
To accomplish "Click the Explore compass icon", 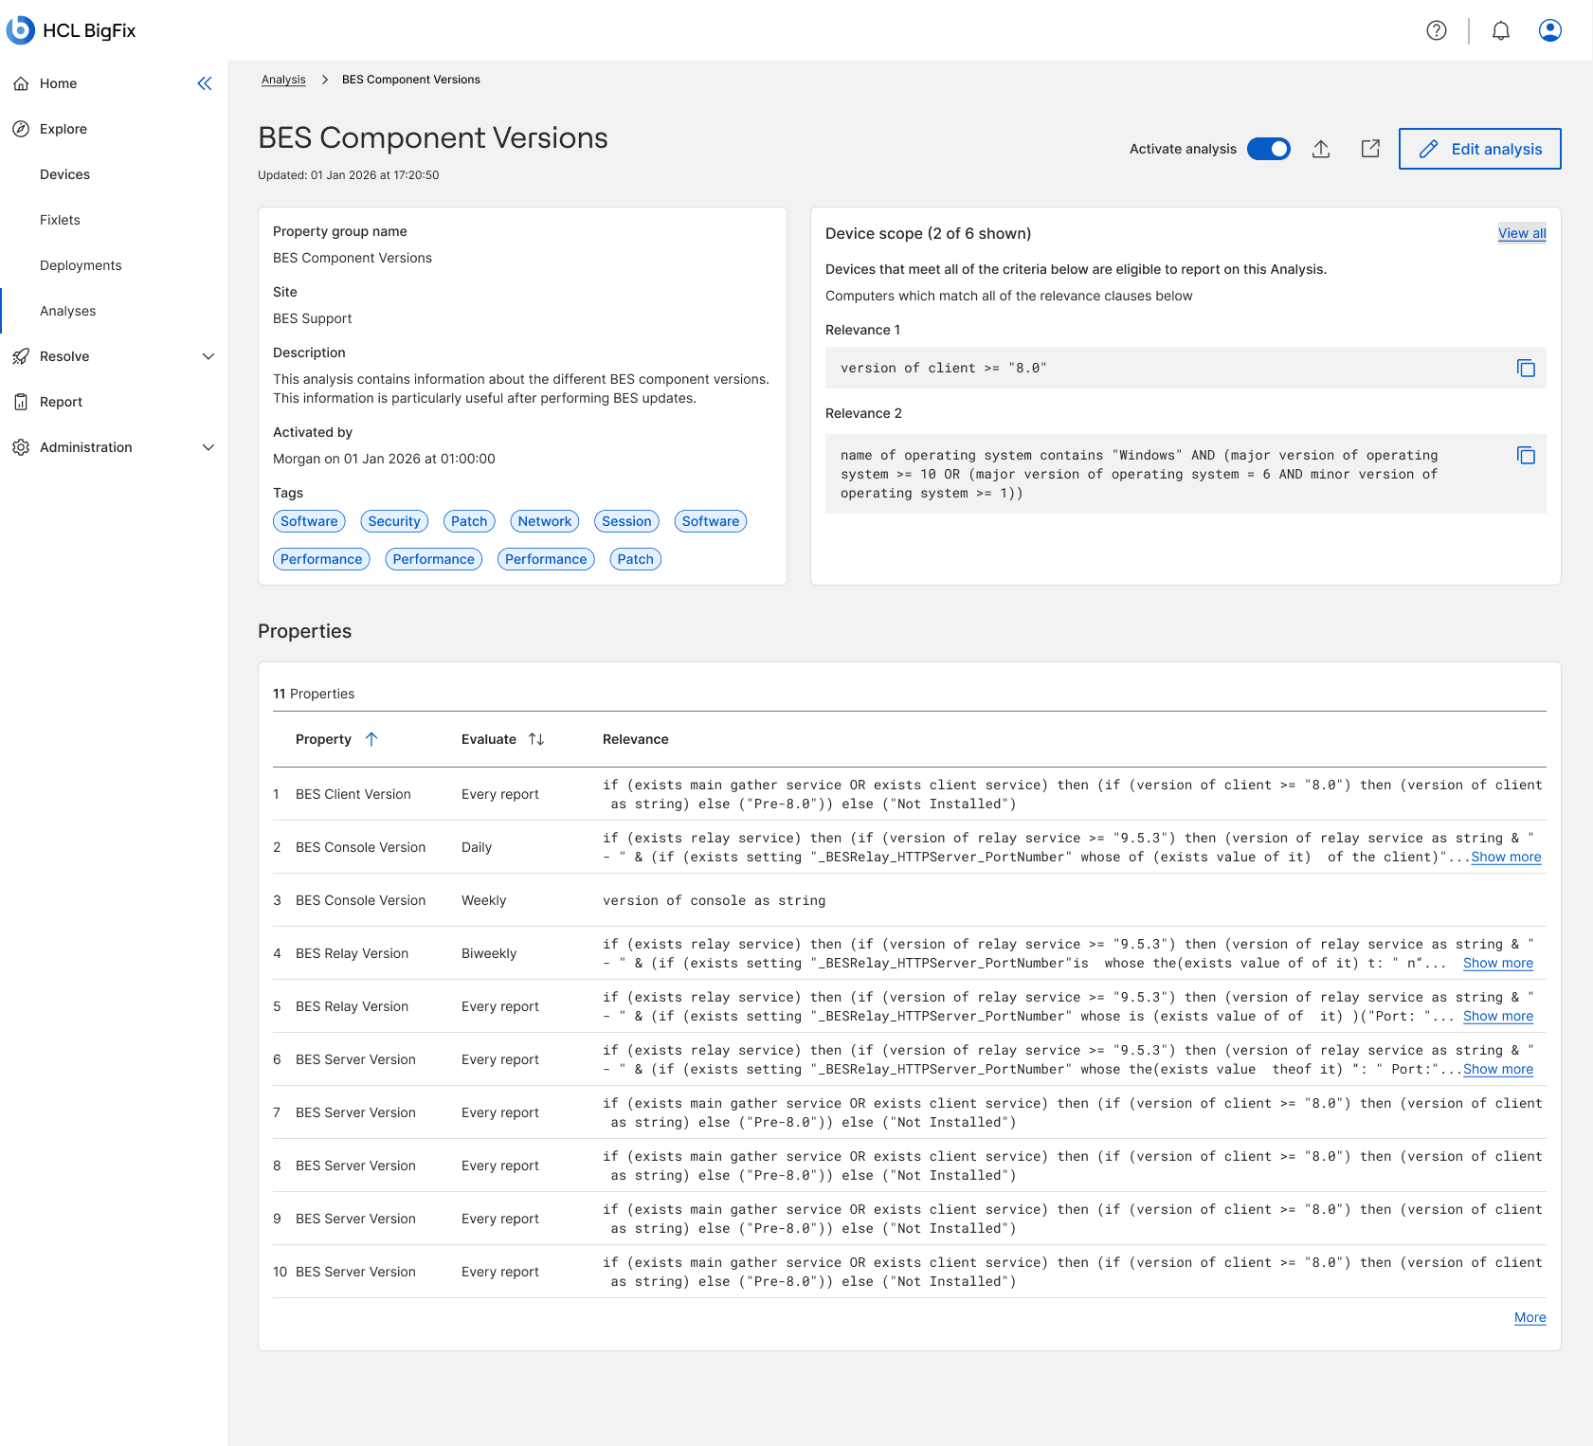I will coord(21,129).
